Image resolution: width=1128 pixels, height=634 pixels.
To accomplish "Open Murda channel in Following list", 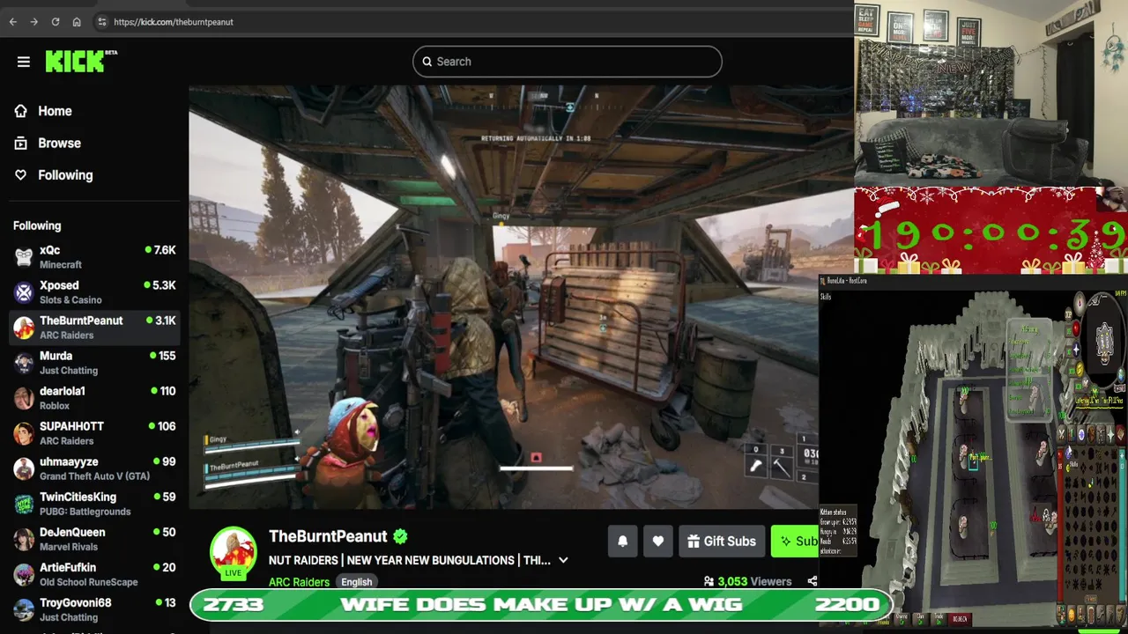I will (94, 363).
